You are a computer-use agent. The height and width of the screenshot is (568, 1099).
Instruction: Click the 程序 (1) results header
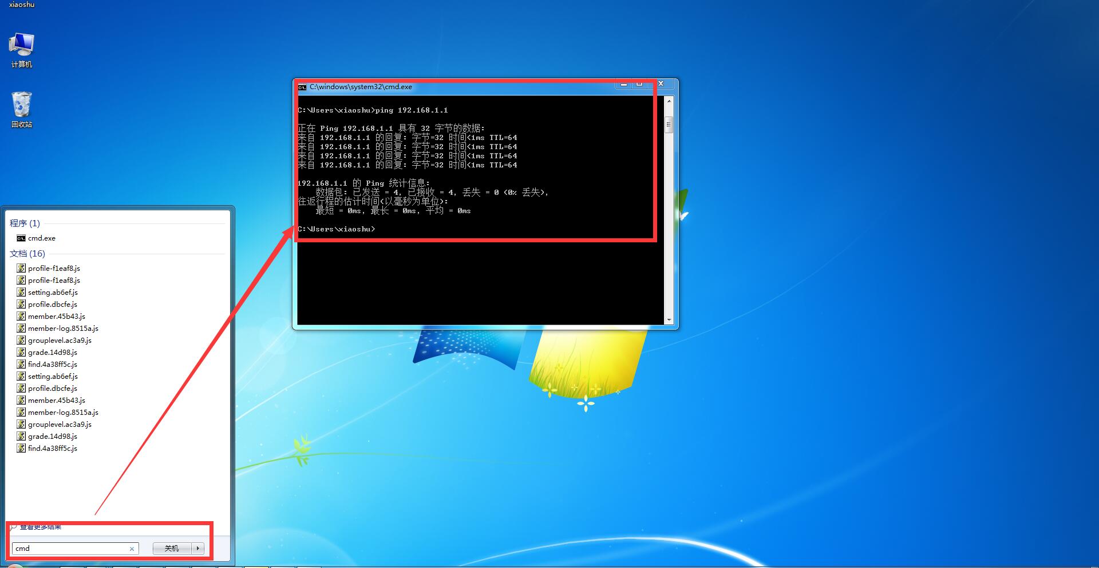pos(25,223)
